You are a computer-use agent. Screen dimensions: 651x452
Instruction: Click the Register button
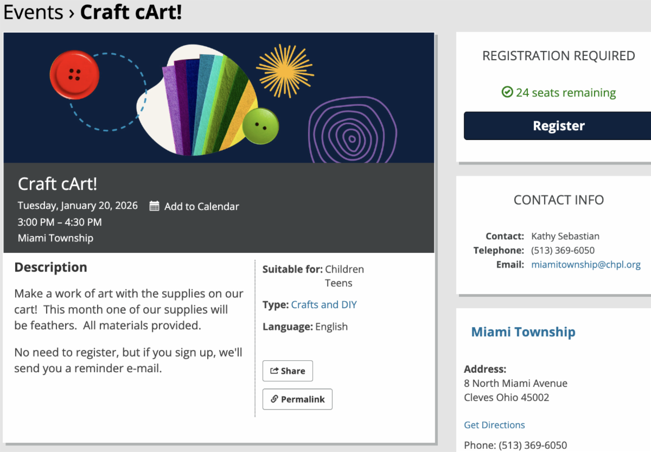pos(558,126)
